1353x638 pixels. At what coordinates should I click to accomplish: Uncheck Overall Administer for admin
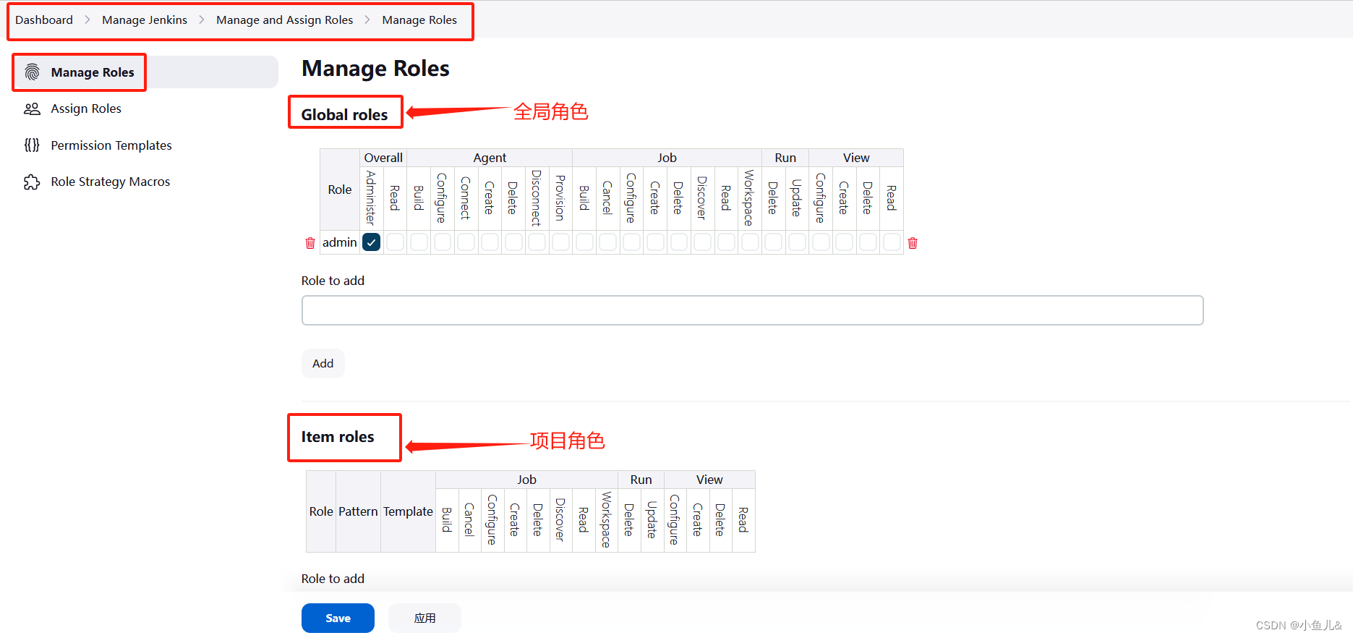(x=372, y=242)
